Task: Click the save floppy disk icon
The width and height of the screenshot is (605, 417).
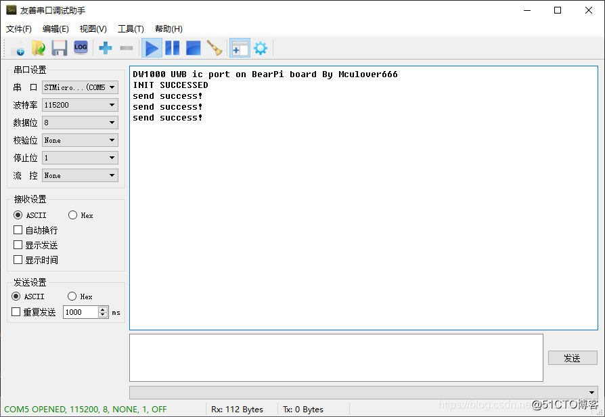Action: click(60, 48)
